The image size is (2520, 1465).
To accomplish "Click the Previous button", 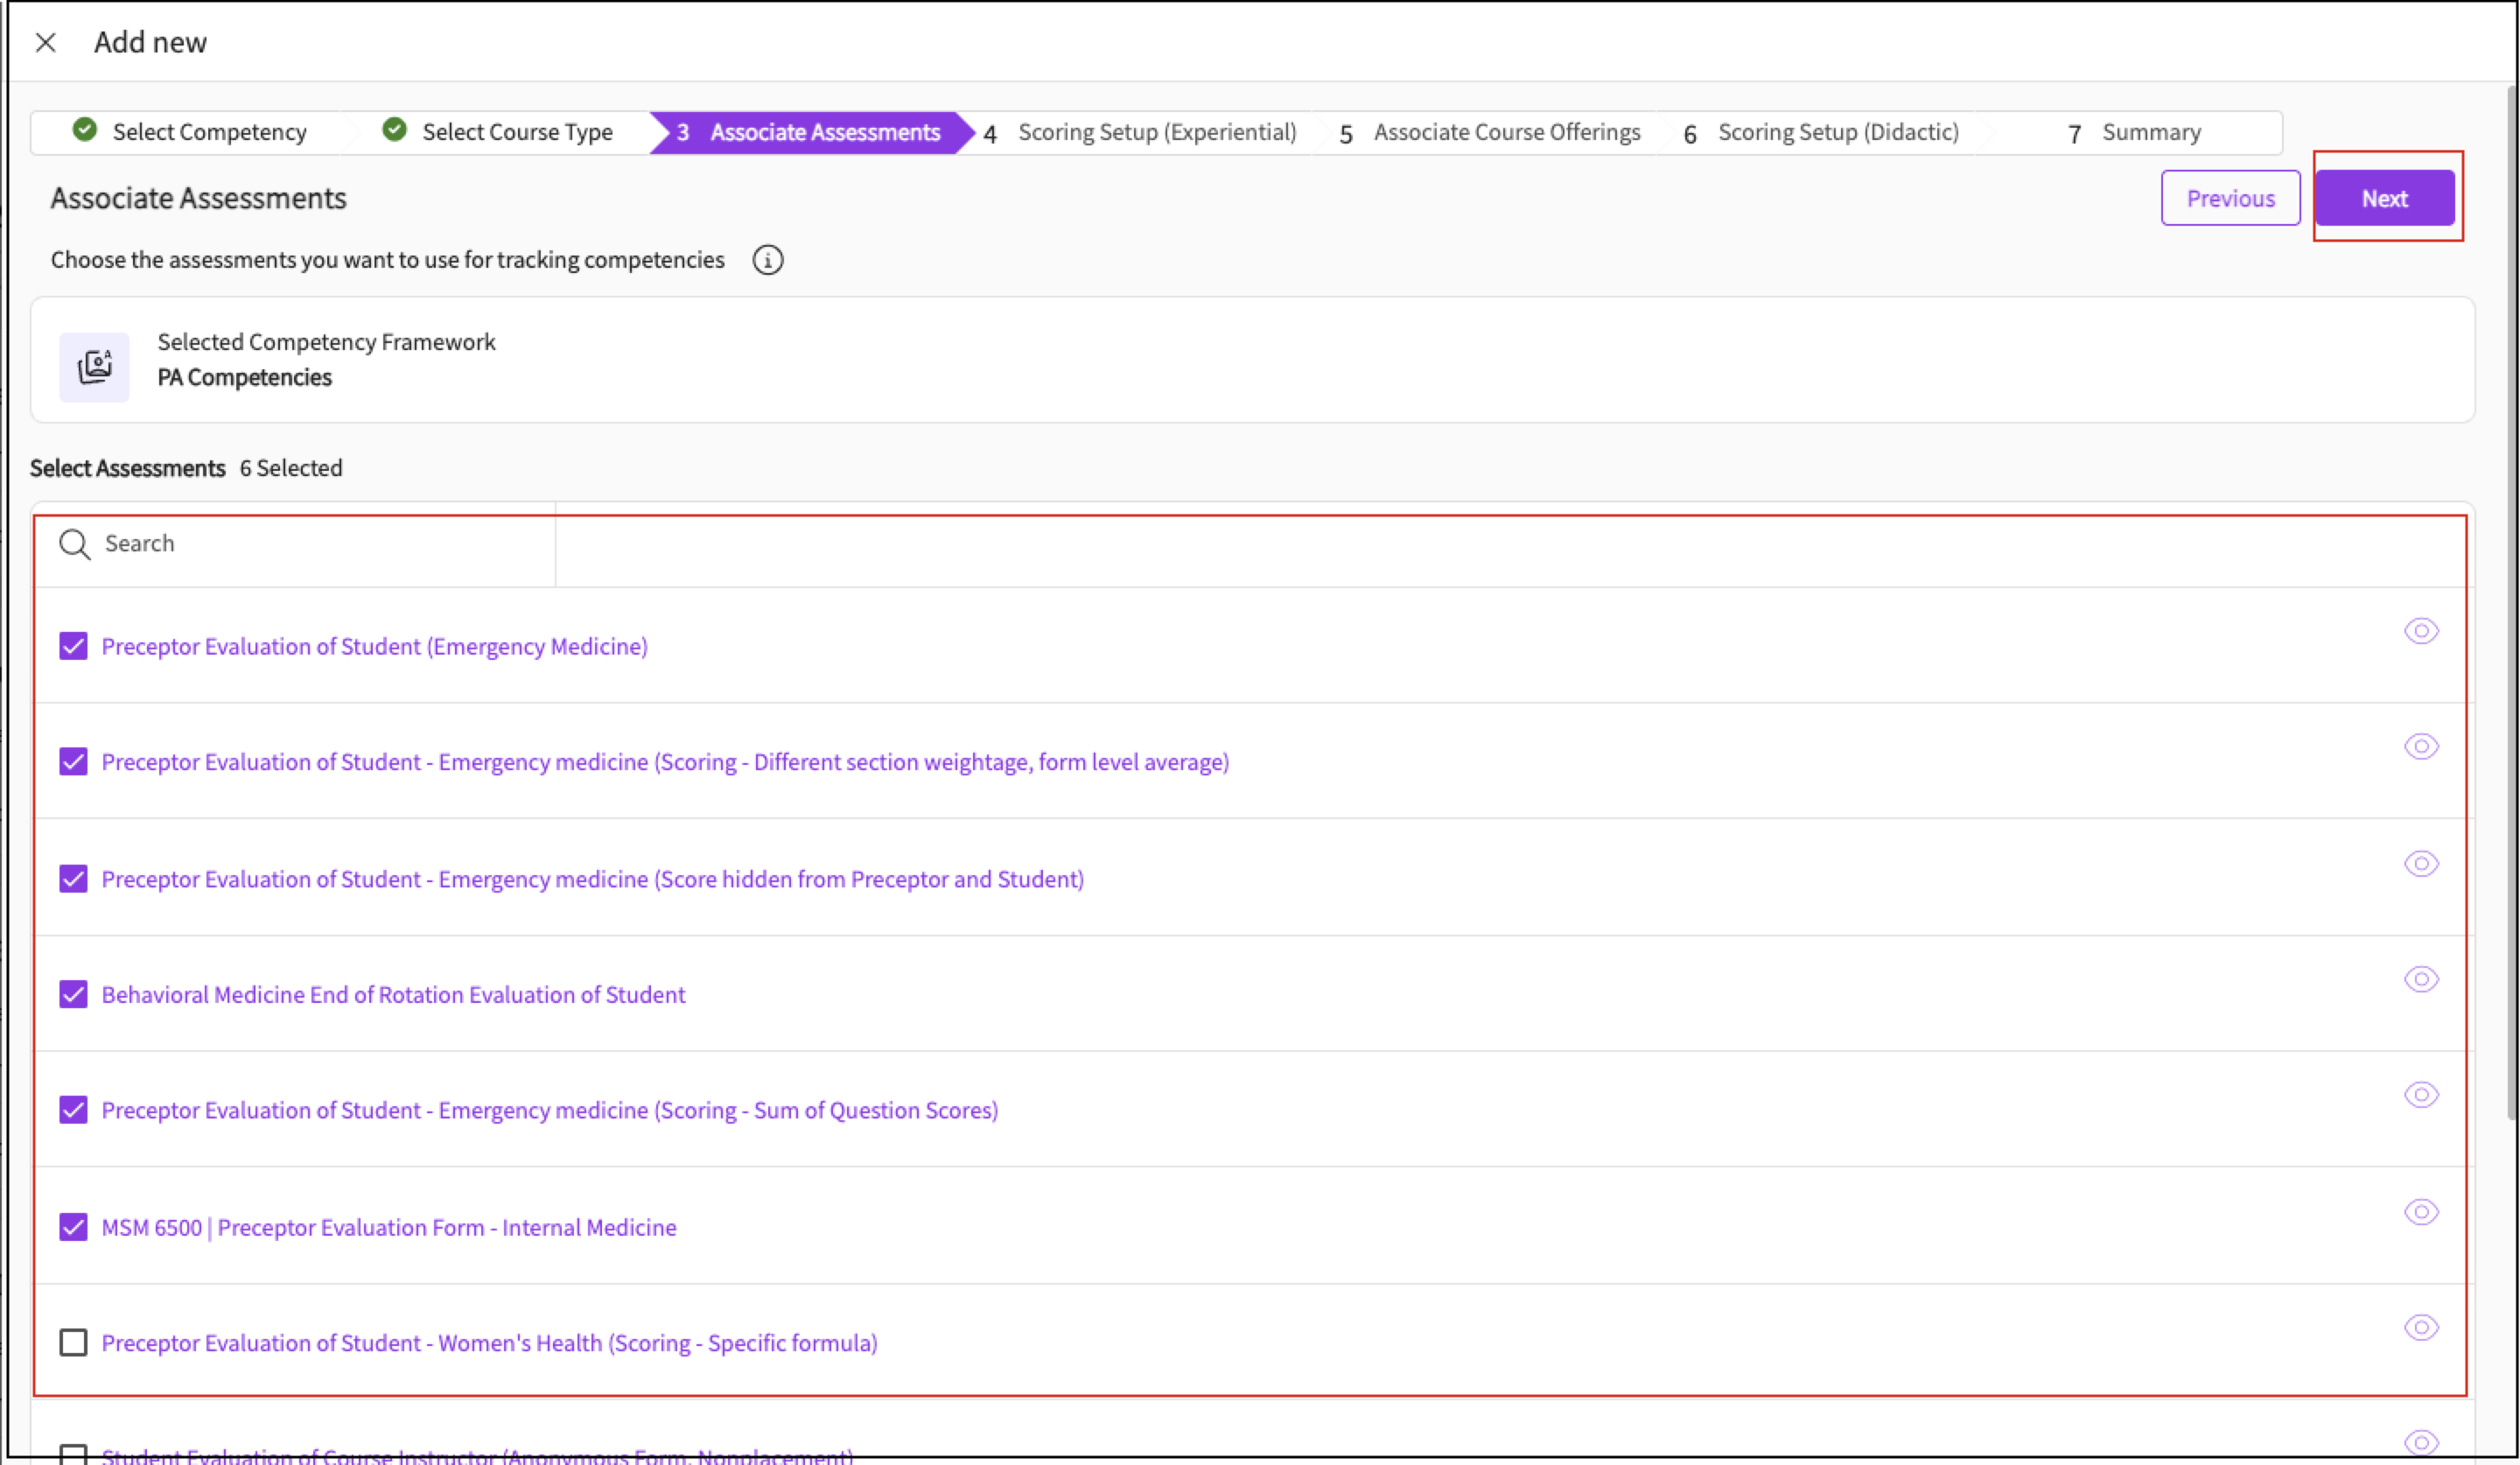I will (2230, 198).
